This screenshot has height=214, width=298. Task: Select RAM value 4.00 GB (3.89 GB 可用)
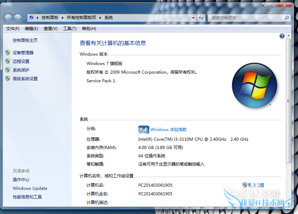click(x=161, y=148)
